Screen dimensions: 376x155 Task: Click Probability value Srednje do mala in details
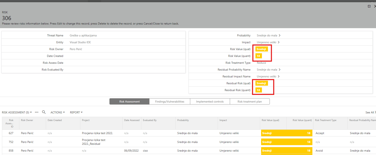pos(267,35)
